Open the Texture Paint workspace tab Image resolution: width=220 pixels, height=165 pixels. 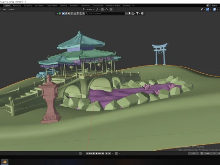click(52, 5)
